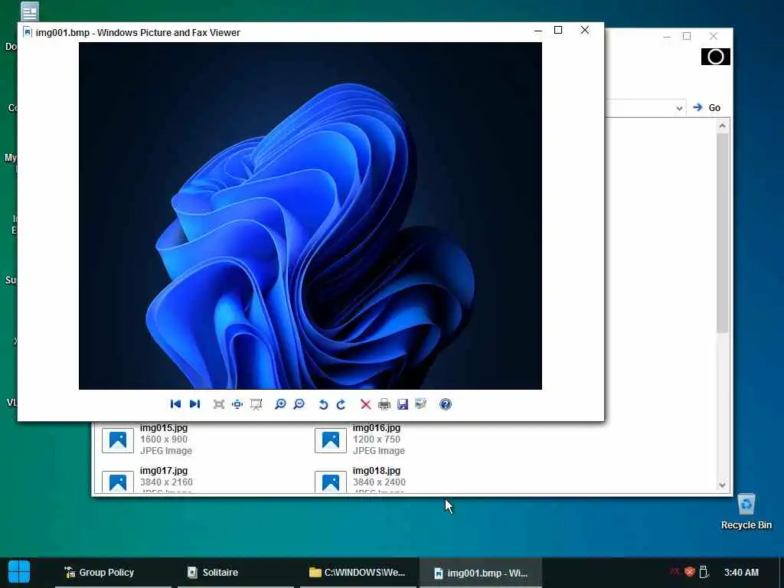Click the USB device tray icon

point(704,572)
